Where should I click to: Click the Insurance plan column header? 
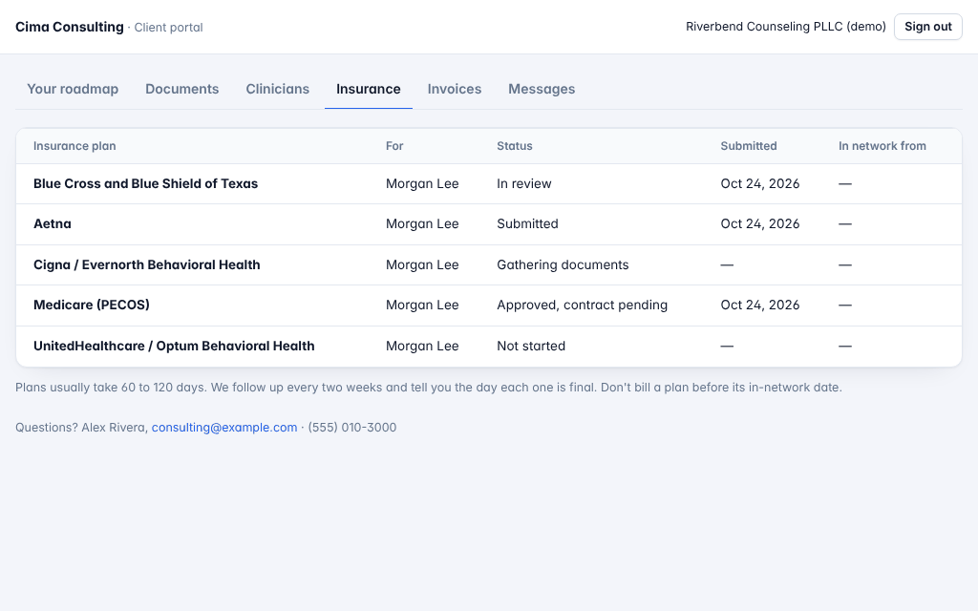click(74, 146)
